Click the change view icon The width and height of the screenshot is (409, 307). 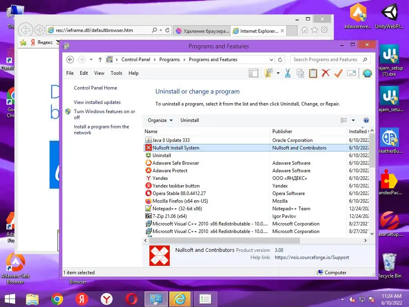344,120
